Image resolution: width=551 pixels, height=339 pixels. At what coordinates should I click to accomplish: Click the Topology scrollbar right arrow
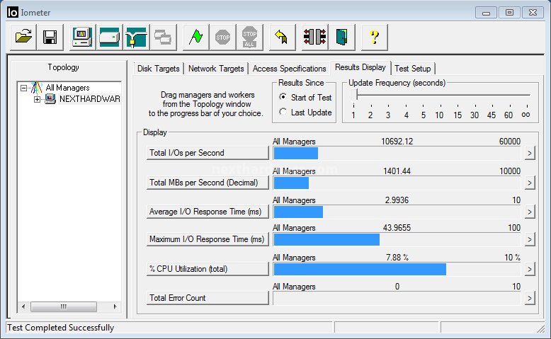point(115,306)
